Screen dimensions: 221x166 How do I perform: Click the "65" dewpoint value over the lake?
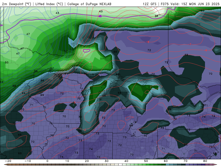point(104,96)
